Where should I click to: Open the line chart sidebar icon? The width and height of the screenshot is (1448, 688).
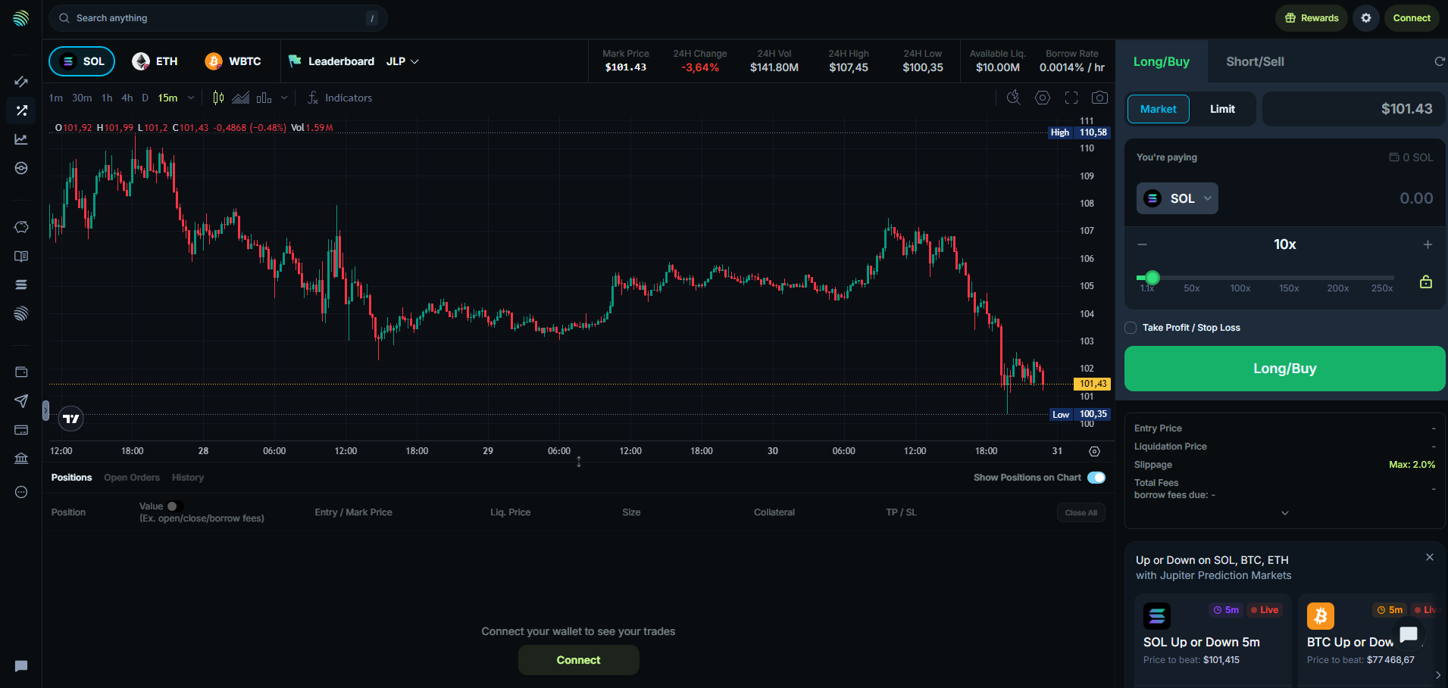pyautogui.click(x=21, y=139)
